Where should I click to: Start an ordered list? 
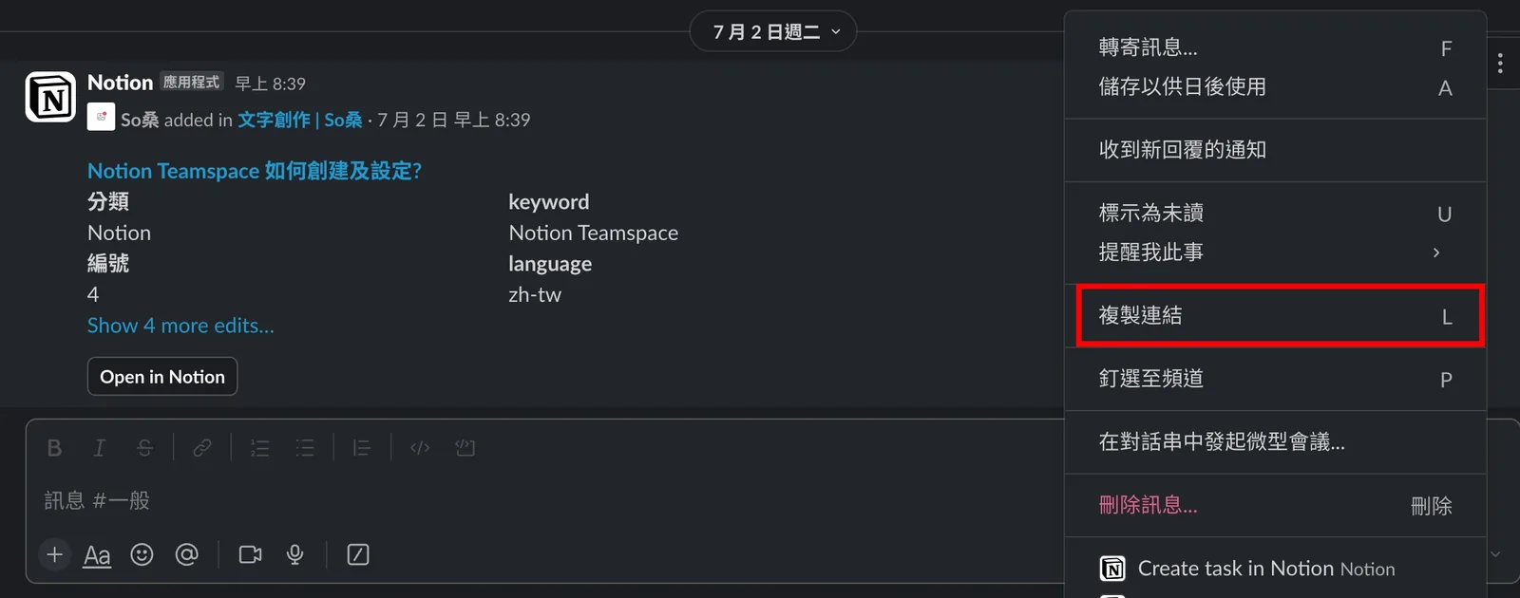(259, 448)
